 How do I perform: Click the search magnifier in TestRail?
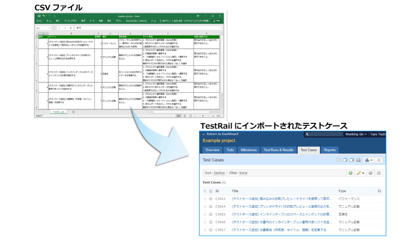point(307,134)
